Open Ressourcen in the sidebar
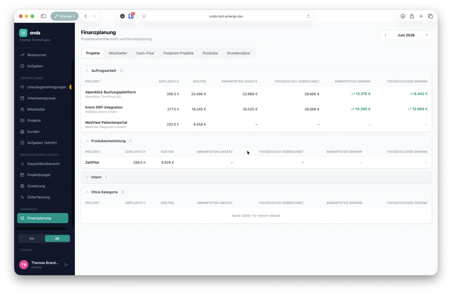452x294 pixels. tap(37, 55)
